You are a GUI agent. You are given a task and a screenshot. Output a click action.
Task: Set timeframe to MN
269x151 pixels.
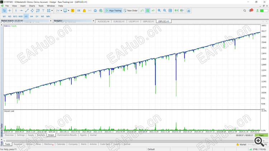[48, 16]
